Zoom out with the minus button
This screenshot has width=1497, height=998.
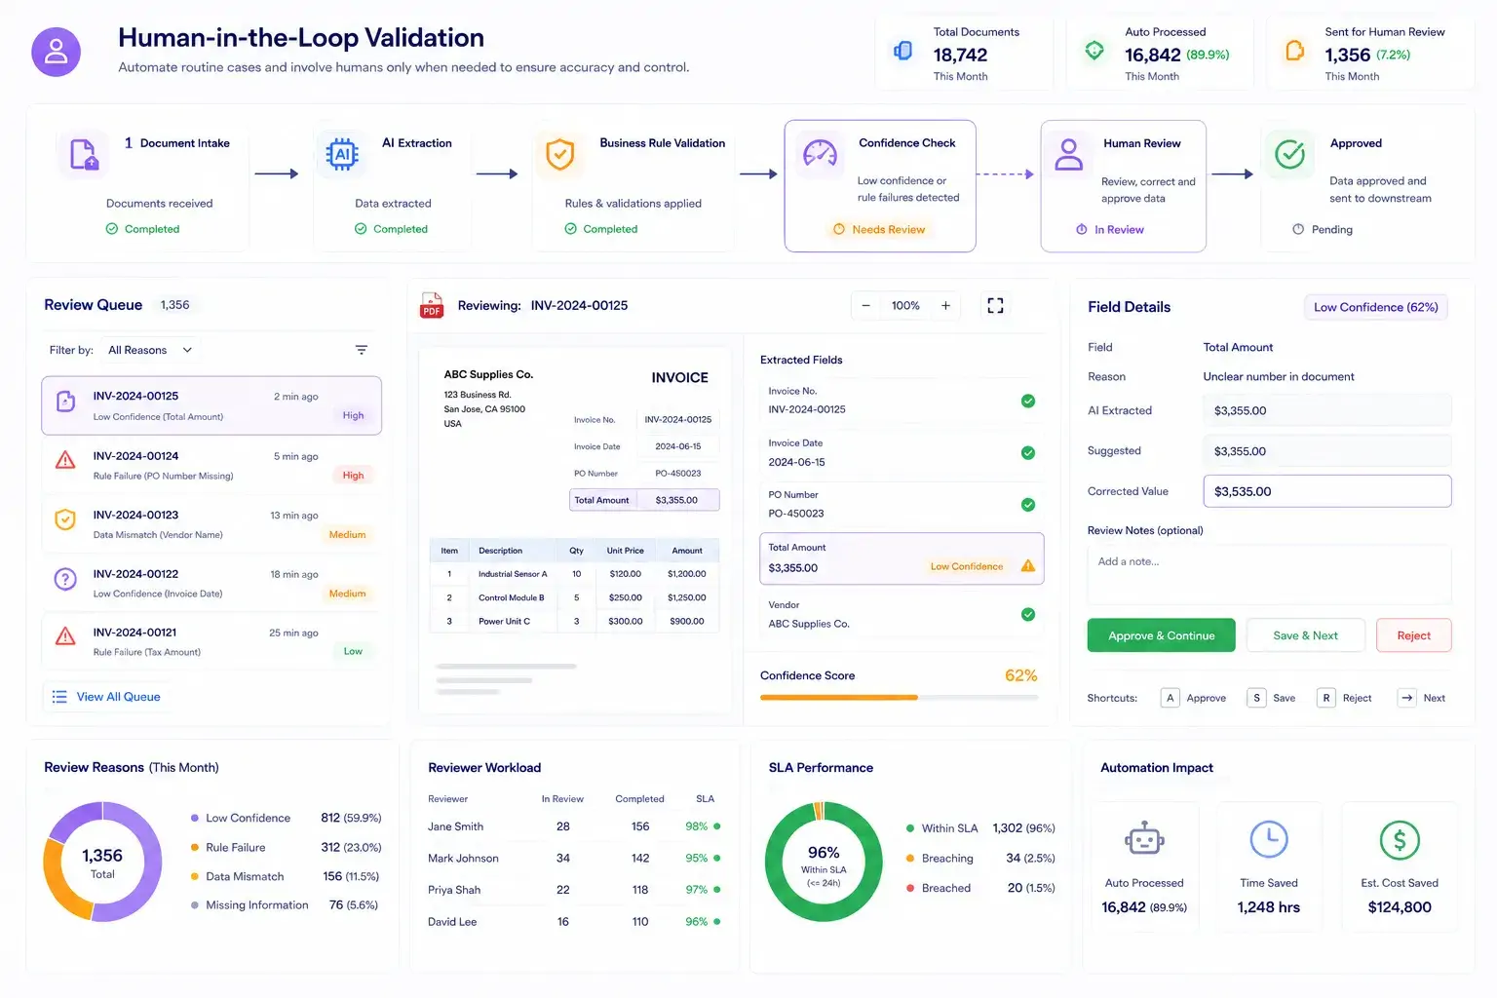[x=865, y=306]
